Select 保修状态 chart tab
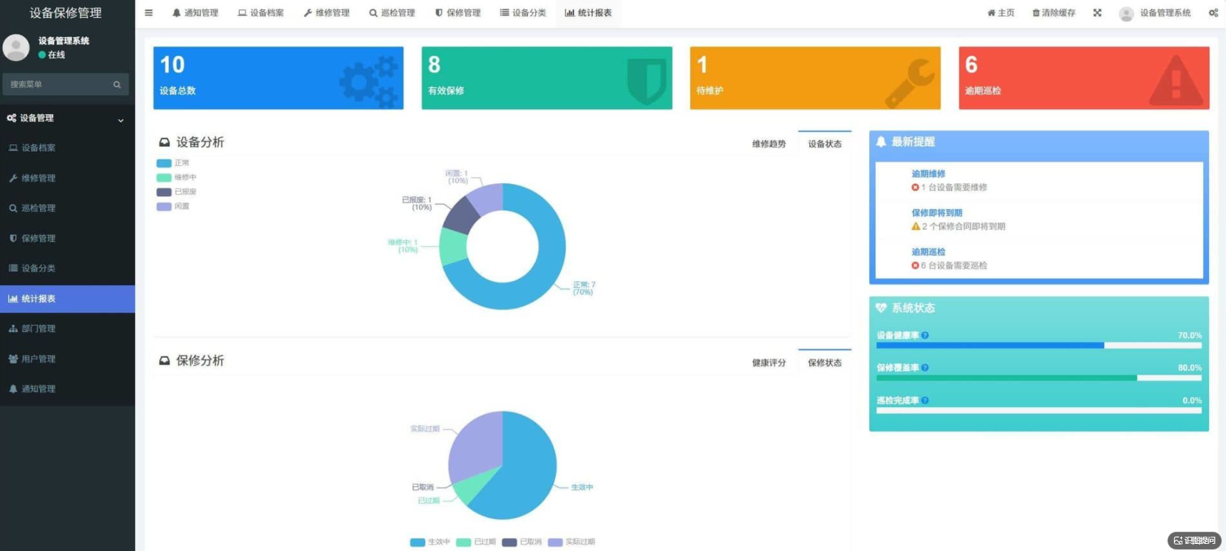The width and height of the screenshot is (1226, 551). click(x=824, y=363)
